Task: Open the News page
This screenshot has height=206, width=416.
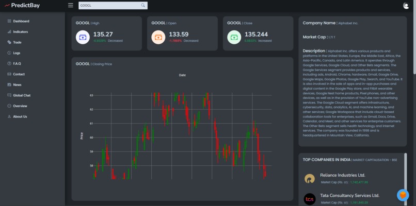Action: click(17, 85)
